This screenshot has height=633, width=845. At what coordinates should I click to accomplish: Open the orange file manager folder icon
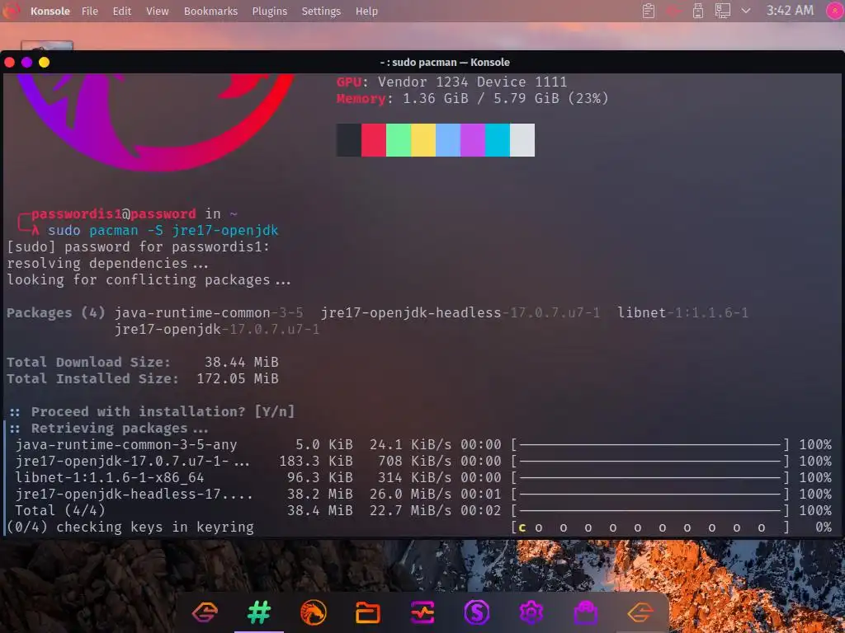click(x=368, y=612)
